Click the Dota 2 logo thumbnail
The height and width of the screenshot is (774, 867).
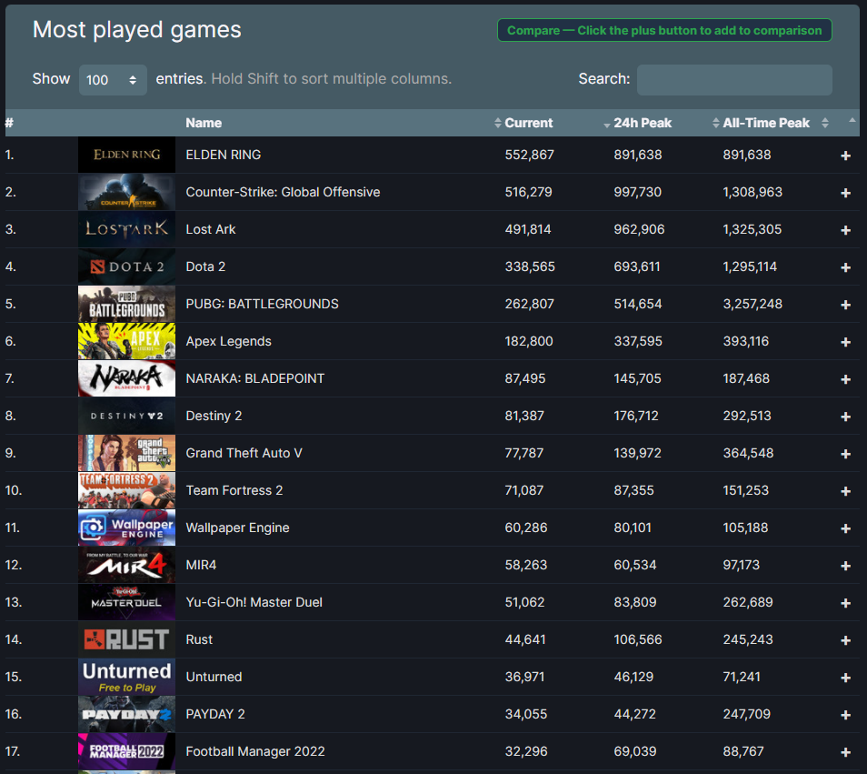pyautogui.click(x=126, y=266)
